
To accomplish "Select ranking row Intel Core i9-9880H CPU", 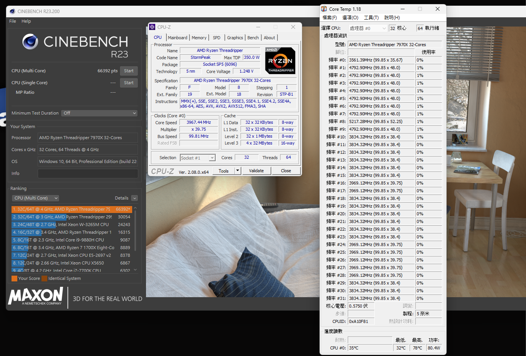I will 72,240.
